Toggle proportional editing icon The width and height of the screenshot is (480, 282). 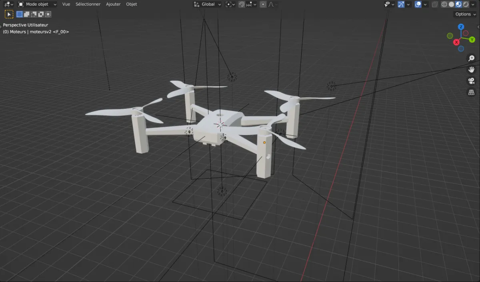coord(263,4)
